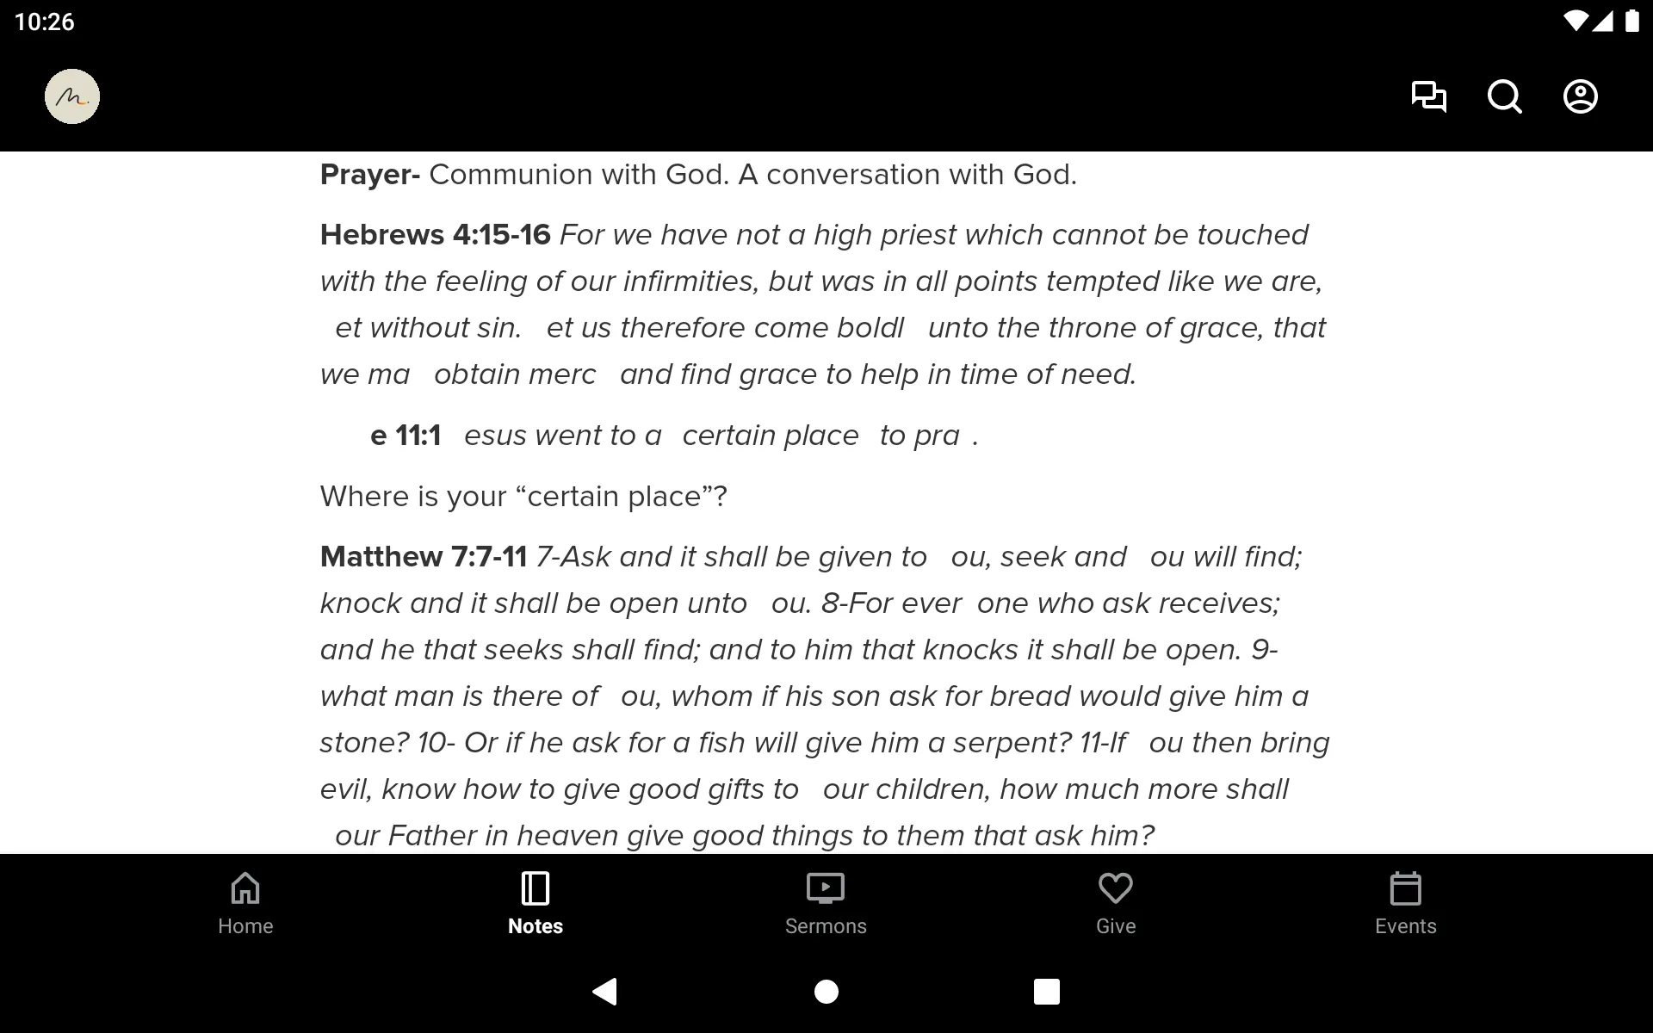Open search functionality
The image size is (1653, 1033).
pos(1504,96)
